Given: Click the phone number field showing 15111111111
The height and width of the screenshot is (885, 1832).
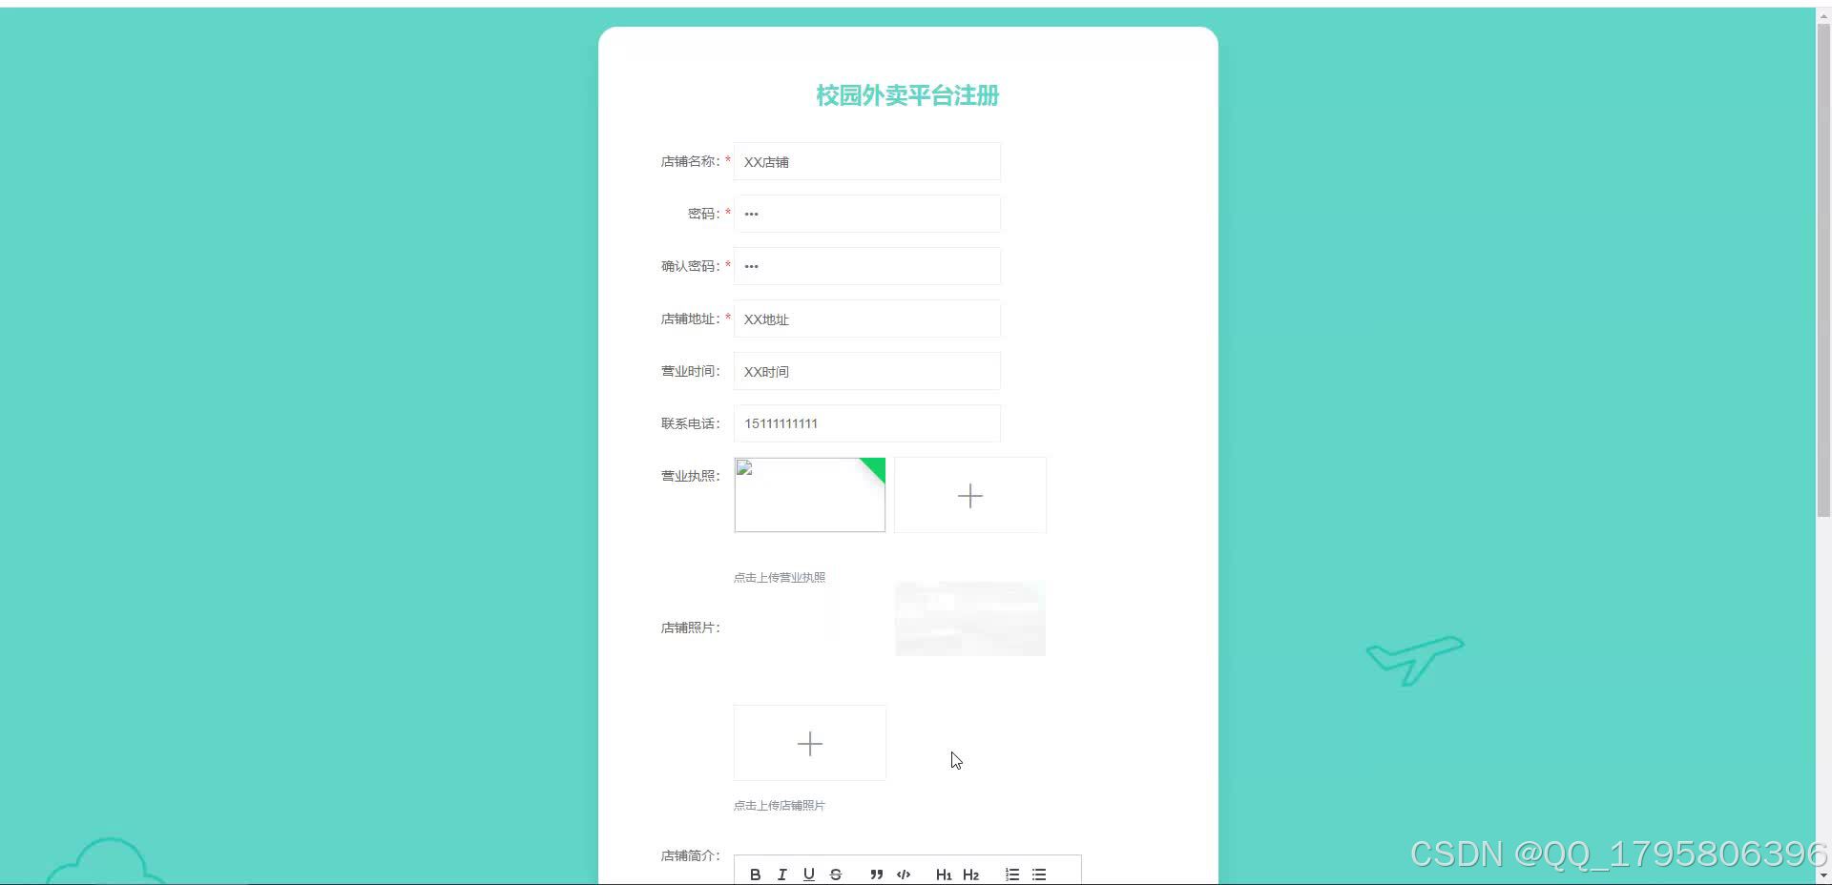Looking at the screenshot, I should click(x=865, y=423).
